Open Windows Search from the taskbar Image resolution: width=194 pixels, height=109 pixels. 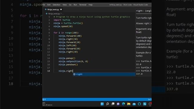coord(108,104)
